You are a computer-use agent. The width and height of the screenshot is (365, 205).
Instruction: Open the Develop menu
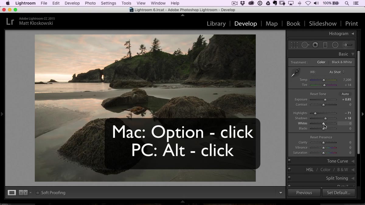[x=72, y=3]
